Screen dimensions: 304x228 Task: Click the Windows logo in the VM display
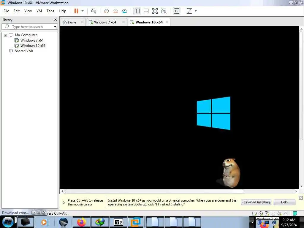[x=213, y=113]
